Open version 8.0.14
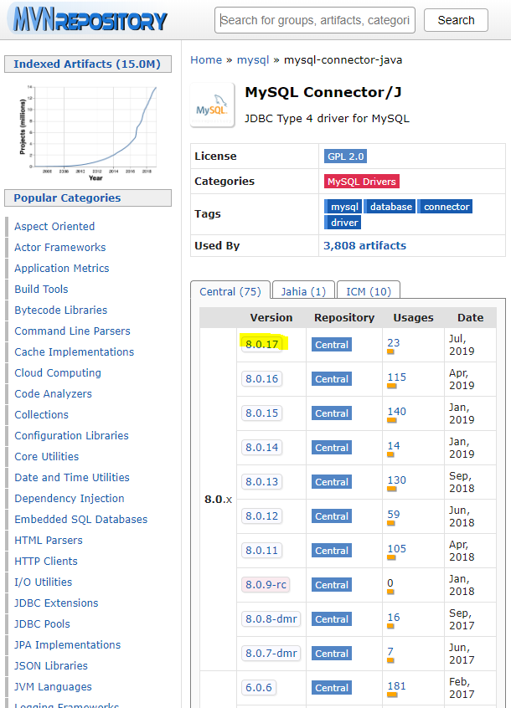The width and height of the screenshot is (511, 708). click(262, 448)
